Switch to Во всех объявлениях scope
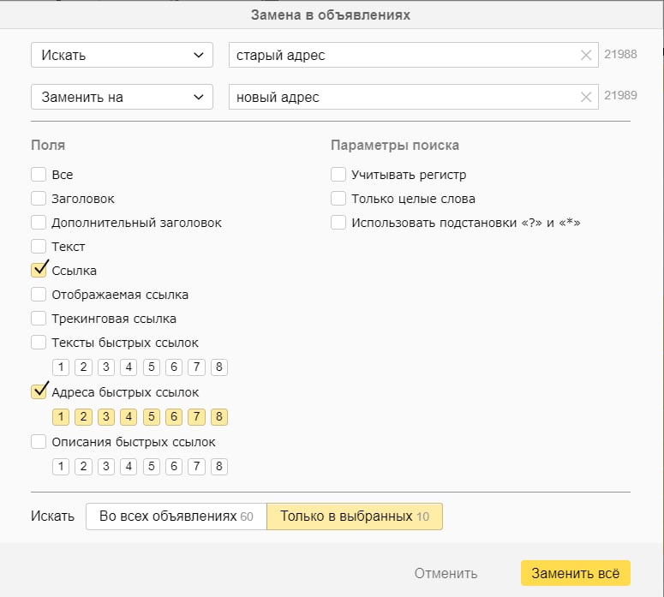Viewport: 664px width, 597px height. (x=176, y=516)
